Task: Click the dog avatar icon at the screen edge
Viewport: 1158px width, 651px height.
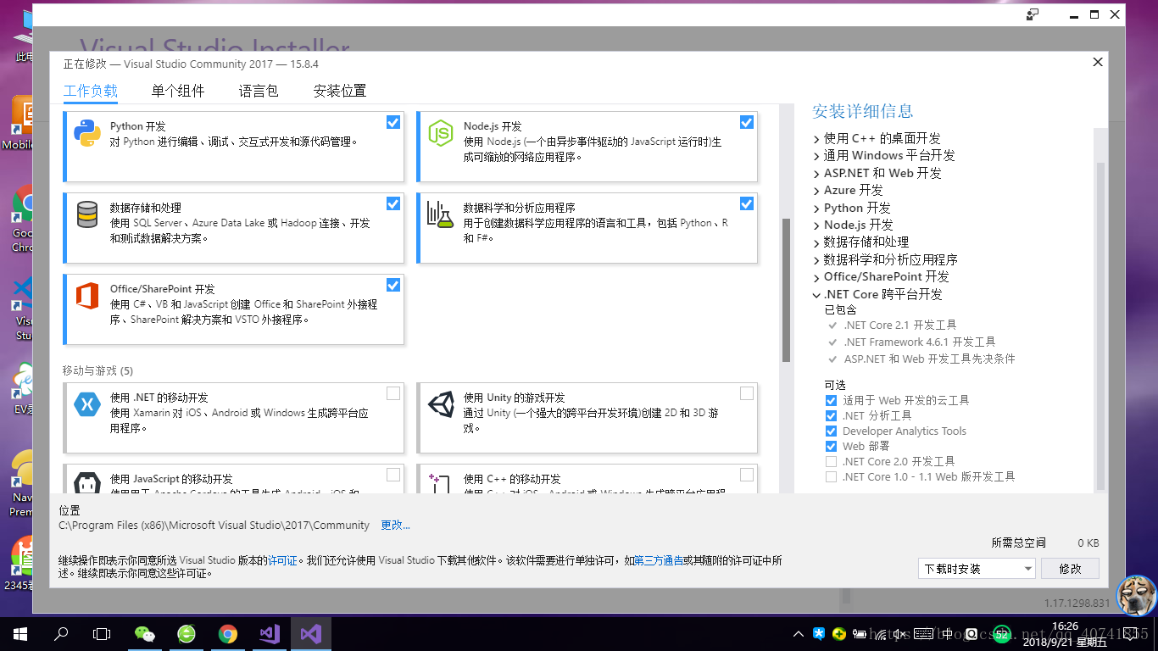Action: click(x=1136, y=596)
